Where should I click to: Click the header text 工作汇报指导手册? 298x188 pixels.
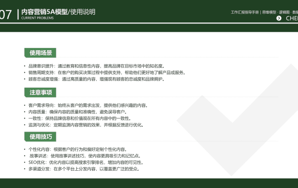(245, 13)
